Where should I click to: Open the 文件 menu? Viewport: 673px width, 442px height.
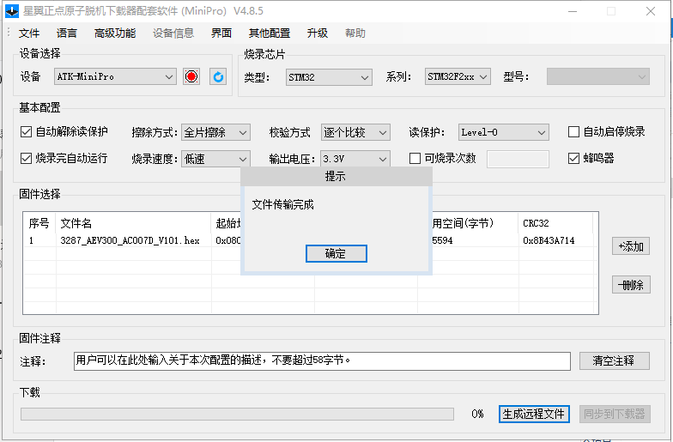(29, 33)
